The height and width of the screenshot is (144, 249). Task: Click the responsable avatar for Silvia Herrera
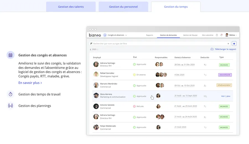[158, 96]
